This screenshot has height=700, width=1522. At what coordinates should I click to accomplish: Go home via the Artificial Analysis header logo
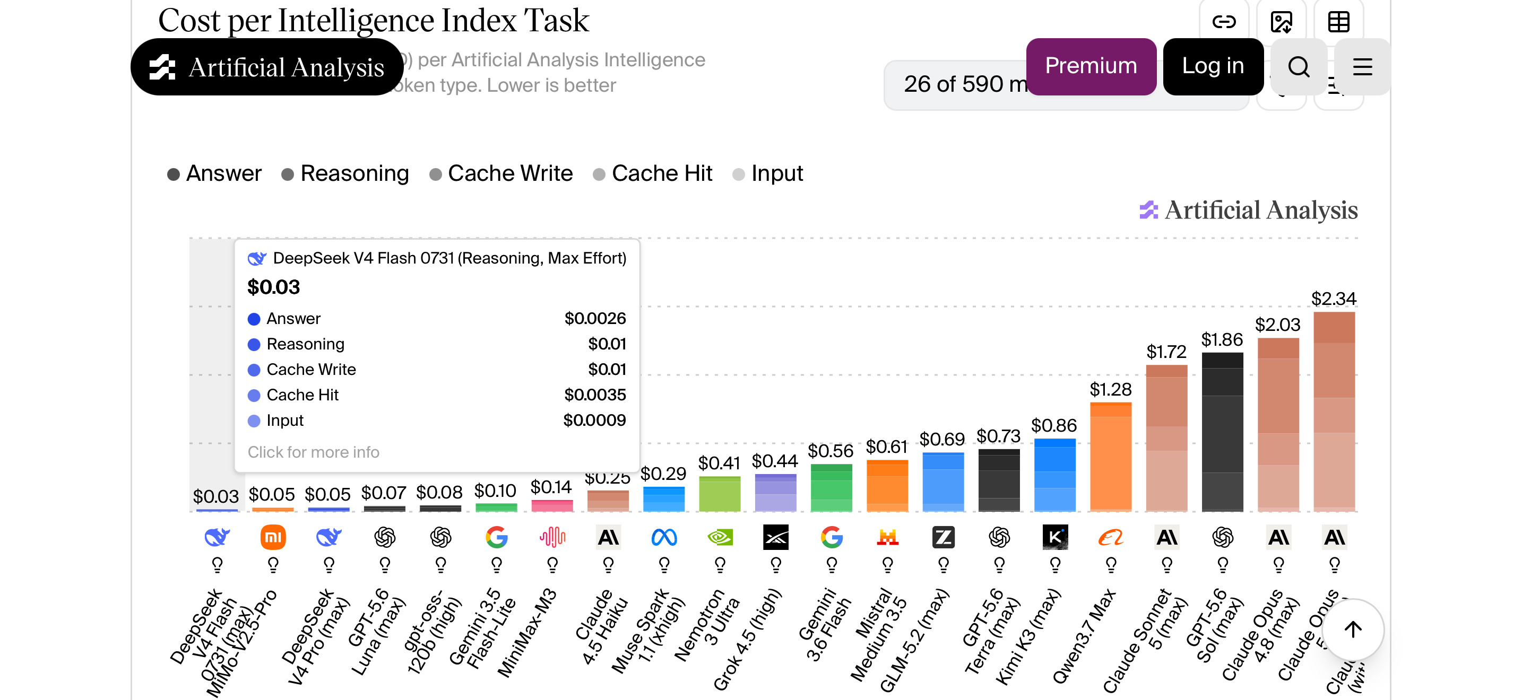(x=267, y=67)
